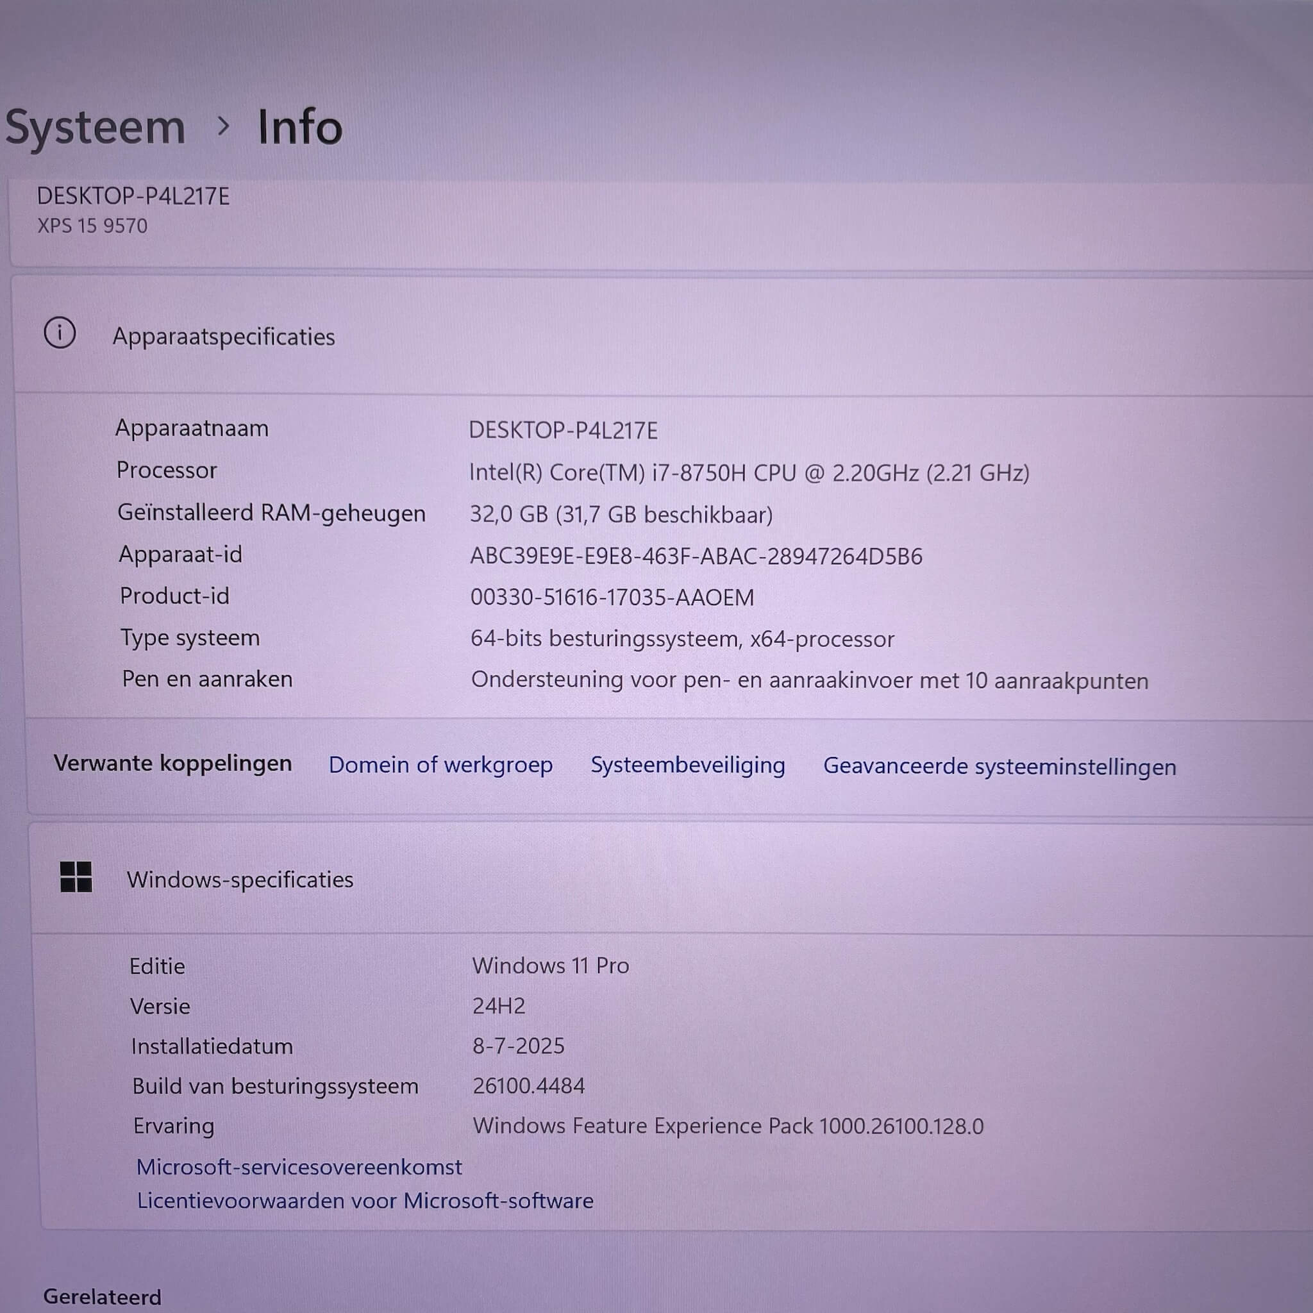Select build value 26100.4484

coord(529,1086)
